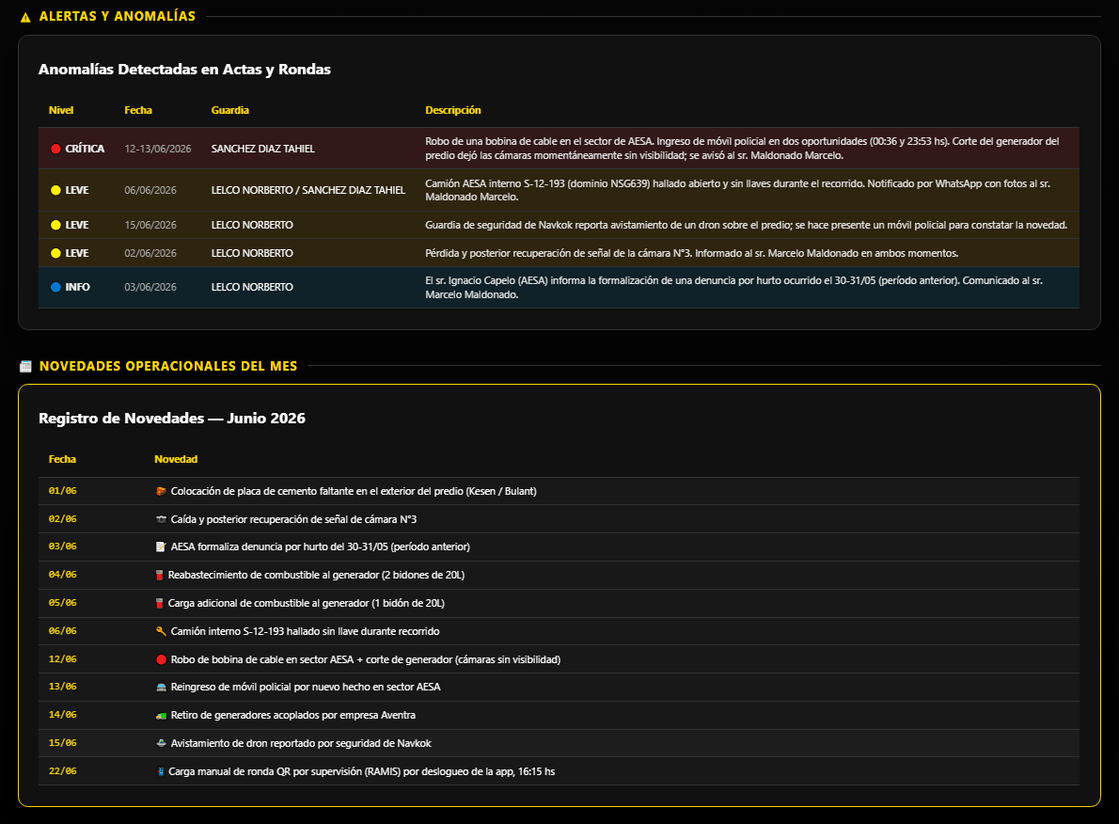Click the newspaper icon next to Novedades Operacionales
1119x824 pixels.
coord(25,366)
